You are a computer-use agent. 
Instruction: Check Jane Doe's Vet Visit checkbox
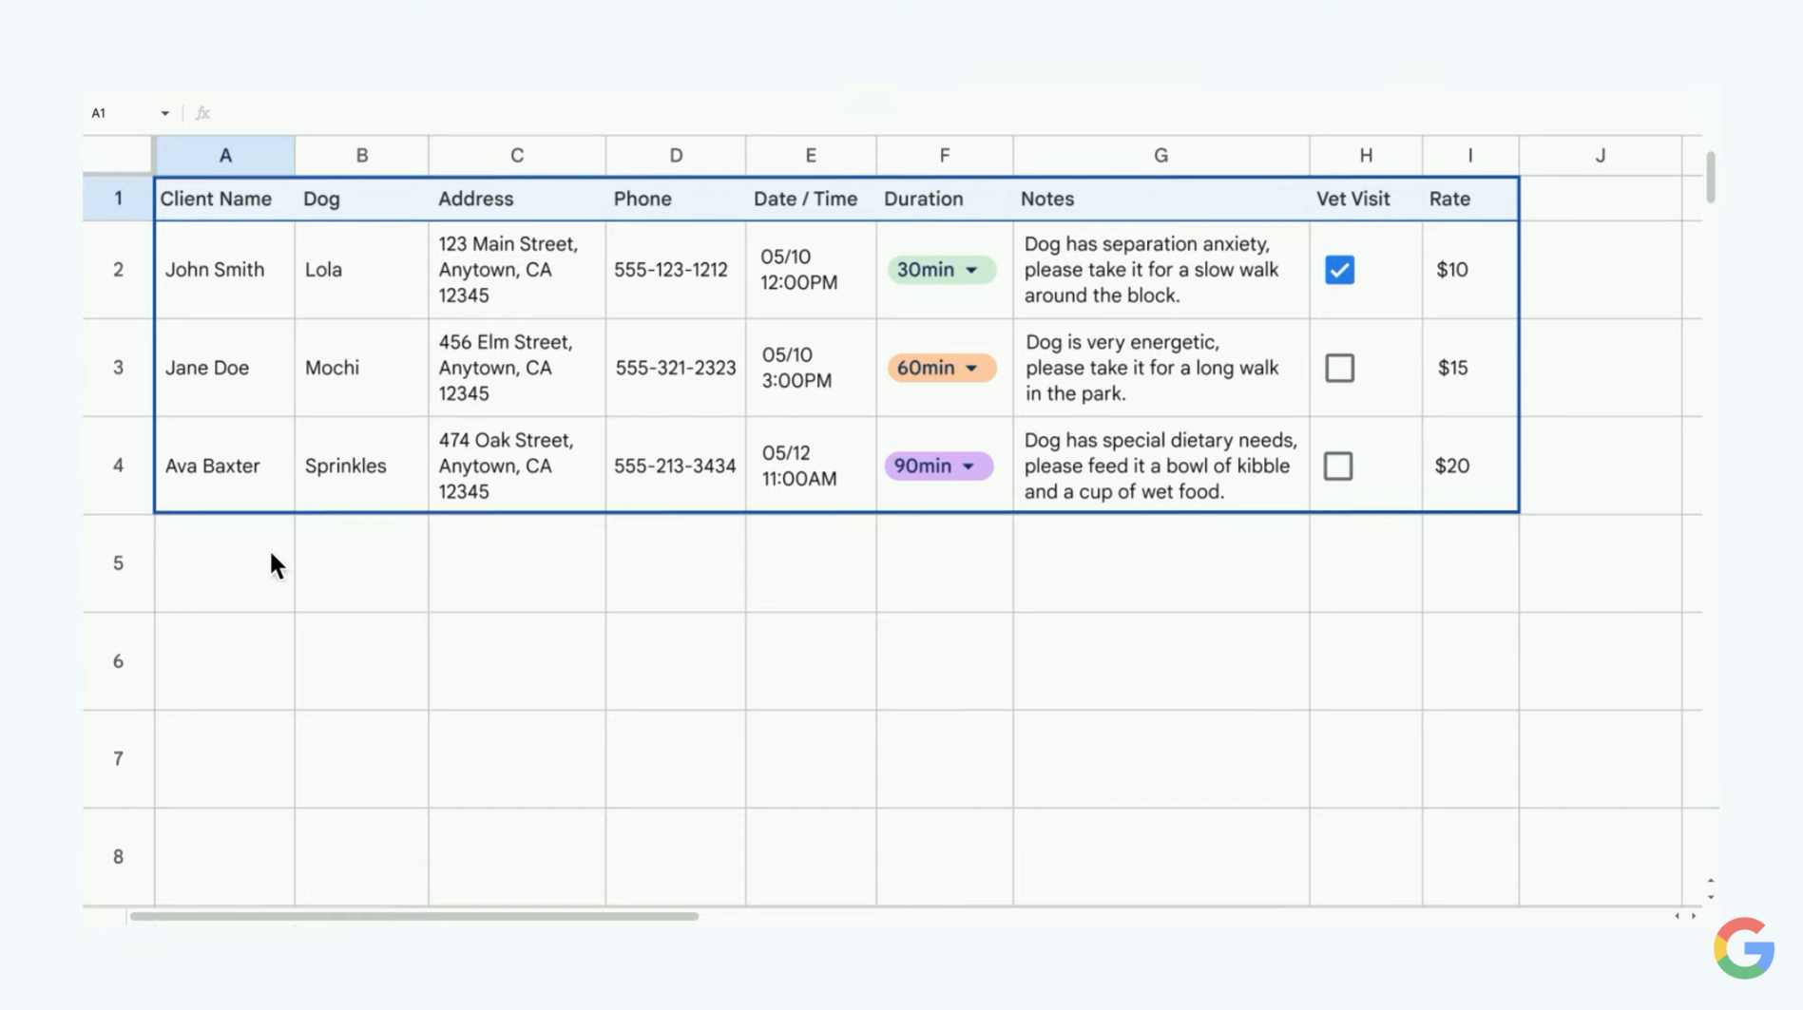pyautogui.click(x=1339, y=368)
